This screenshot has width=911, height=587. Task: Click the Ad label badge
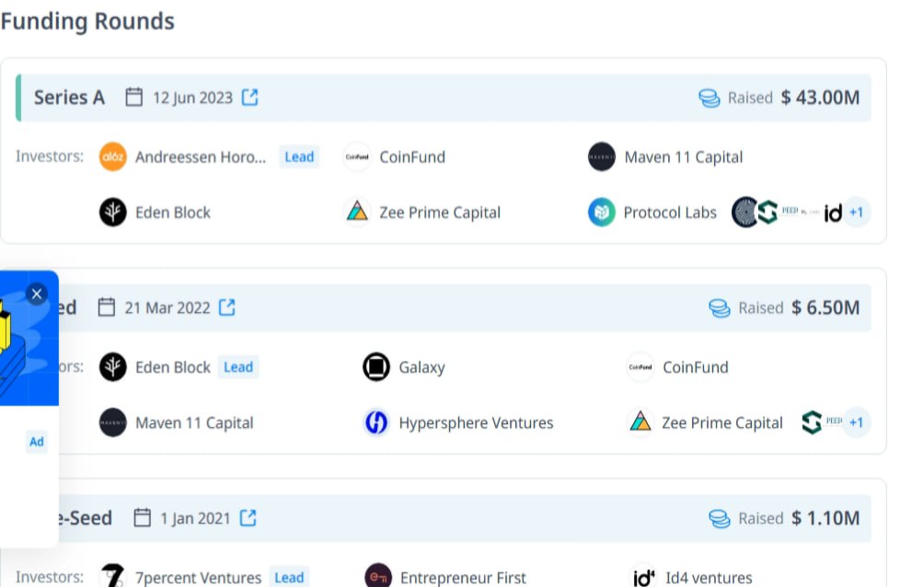point(37,442)
